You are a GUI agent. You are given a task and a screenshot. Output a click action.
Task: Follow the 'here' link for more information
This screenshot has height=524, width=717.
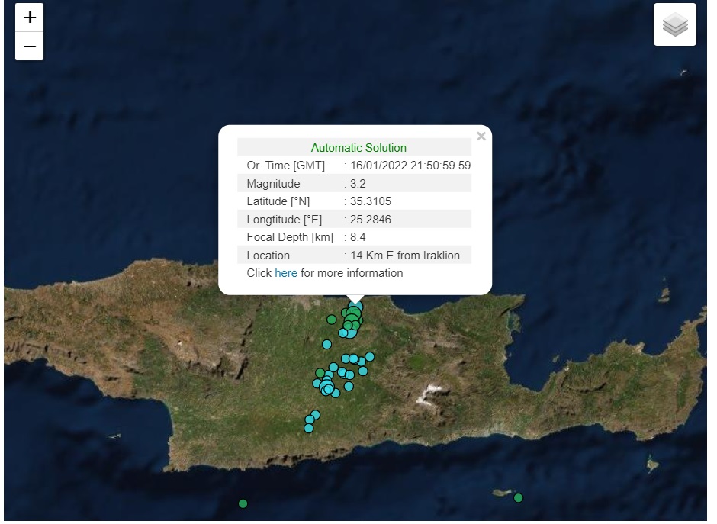(285, 273)
